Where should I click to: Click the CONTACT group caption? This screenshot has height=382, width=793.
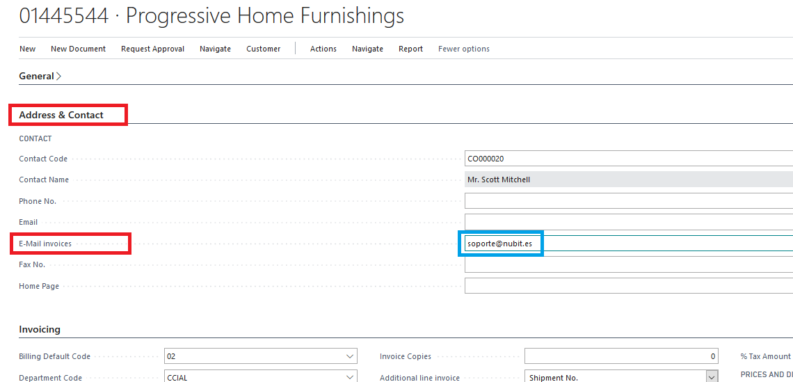tap(35, 138)
